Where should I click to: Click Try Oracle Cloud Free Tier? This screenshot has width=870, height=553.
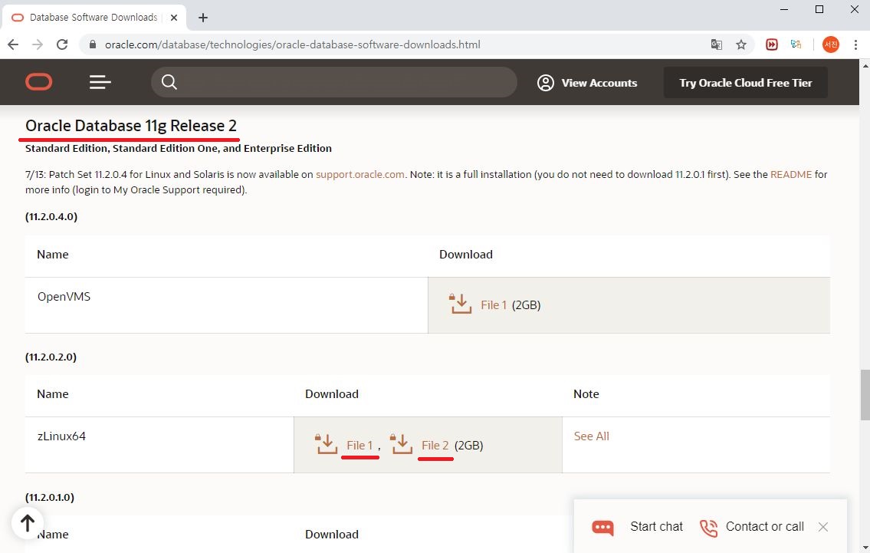(745, 83)
